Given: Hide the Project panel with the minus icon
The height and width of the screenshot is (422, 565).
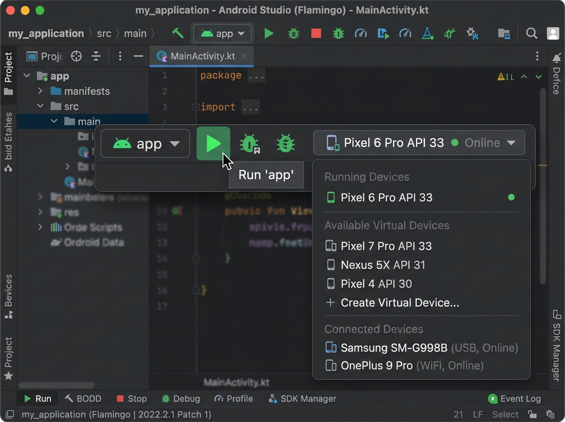Looking at the screenshot, I should point(138,57).
